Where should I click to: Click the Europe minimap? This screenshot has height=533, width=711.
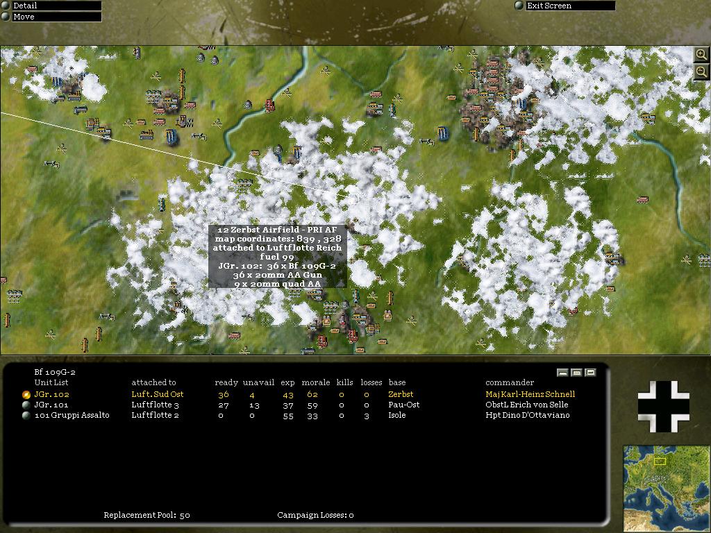tap(666, 489)
